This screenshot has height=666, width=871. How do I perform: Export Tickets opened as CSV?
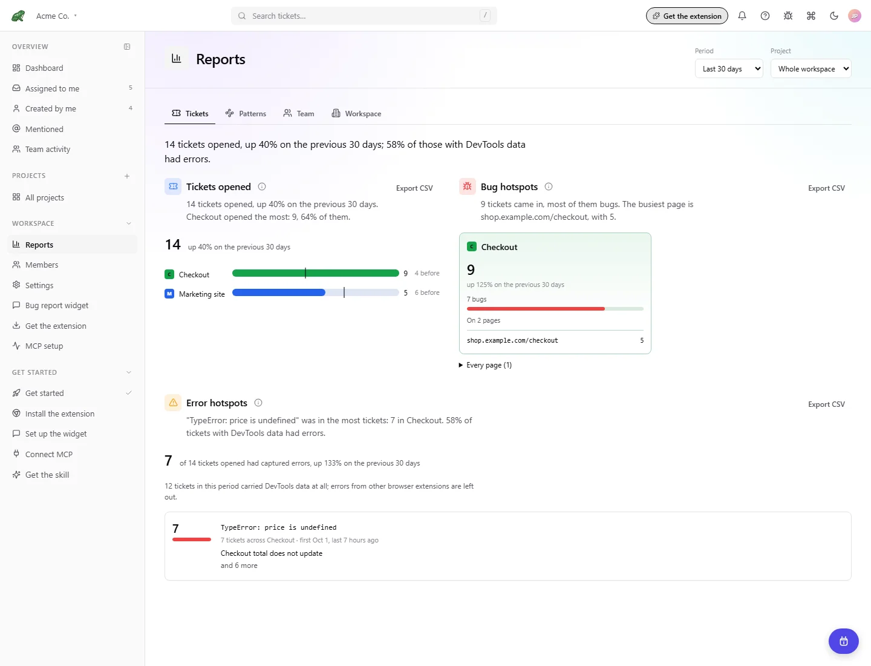(414, 188)
